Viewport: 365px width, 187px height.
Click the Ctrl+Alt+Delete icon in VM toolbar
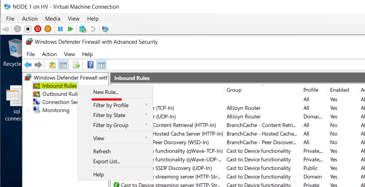[5, 29]
